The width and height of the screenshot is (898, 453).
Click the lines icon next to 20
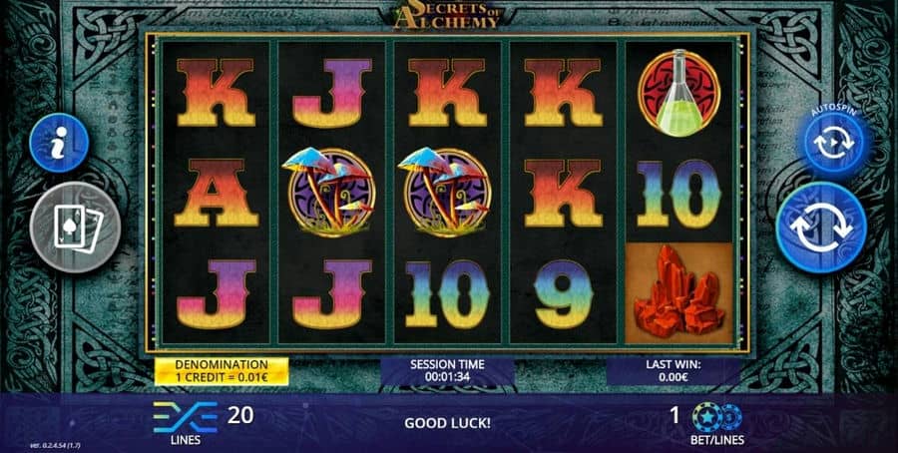tap(186, 417)
